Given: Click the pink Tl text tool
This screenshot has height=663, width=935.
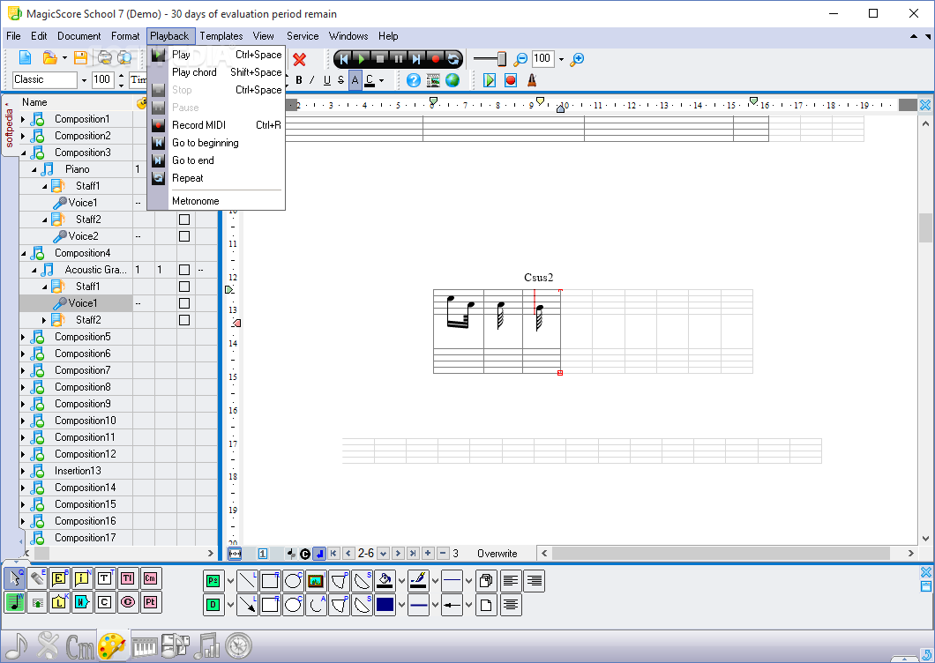Looking at the screenshot, I should 127,578.
